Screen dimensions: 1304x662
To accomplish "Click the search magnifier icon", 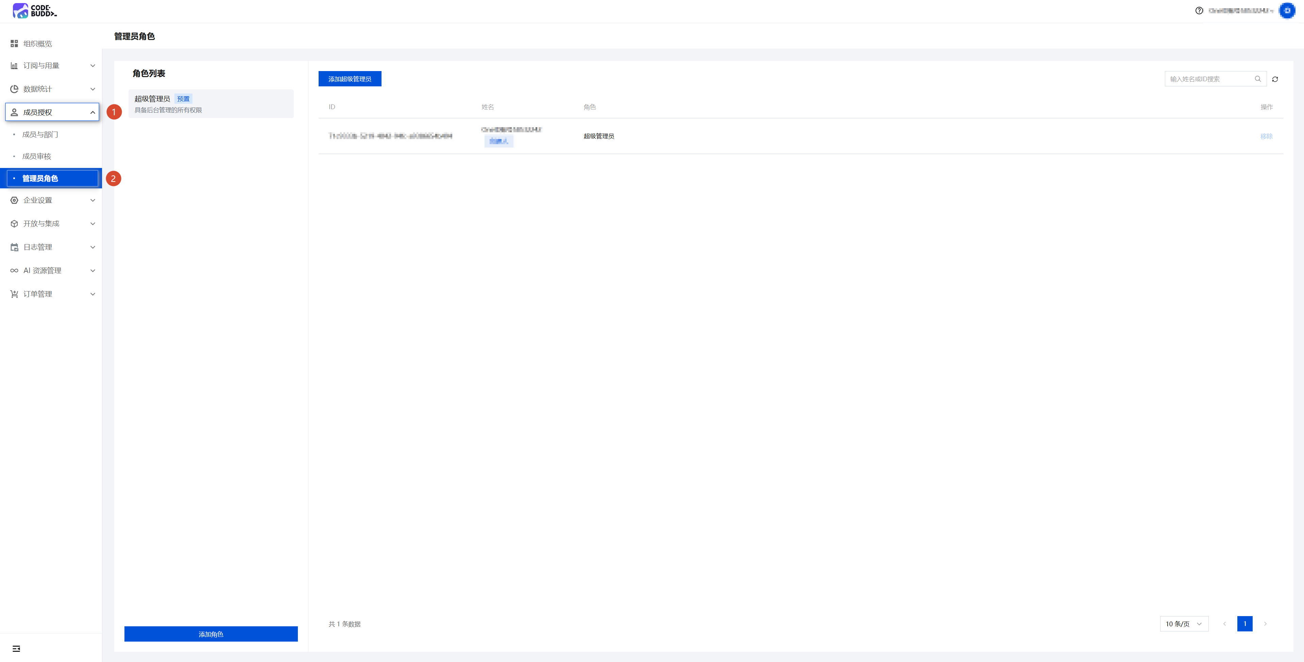I will click(x=1257, y=79).
